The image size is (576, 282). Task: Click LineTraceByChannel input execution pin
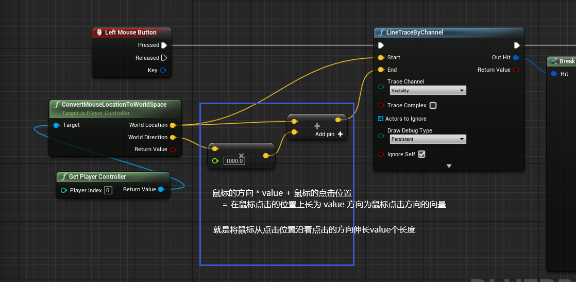381,45
